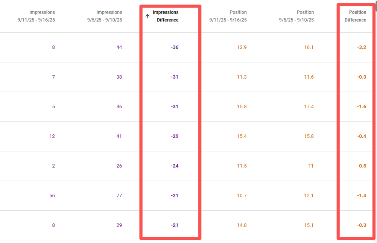The image size is (377, 243).
Task: Select the -24 impressions difference cell
Action: coord(175,166)
